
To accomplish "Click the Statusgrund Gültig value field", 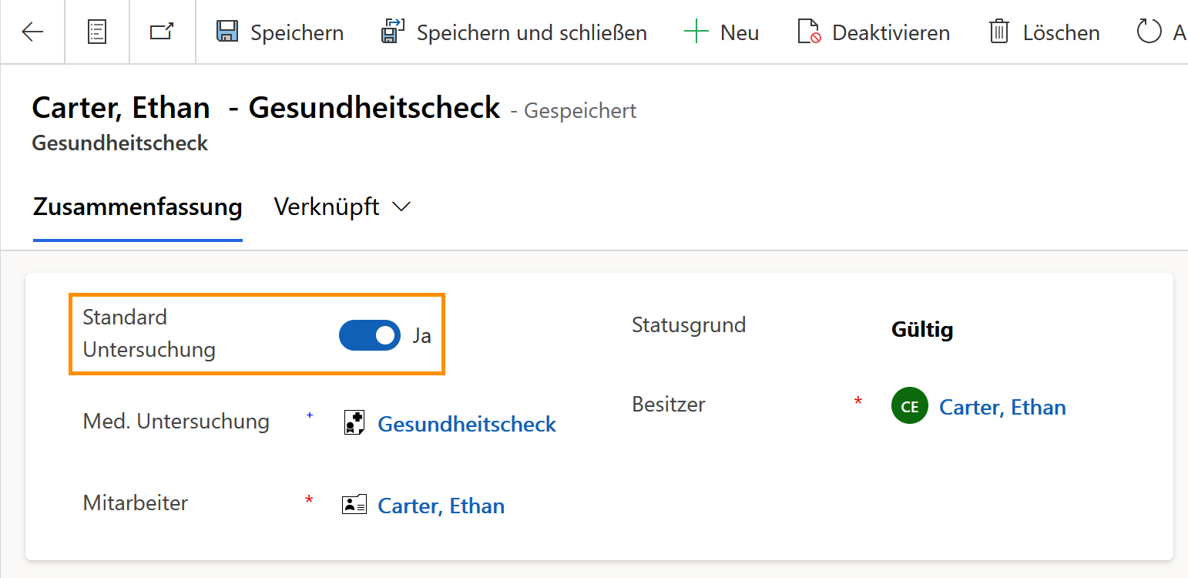I will pyautogui.click(x=922, y=330).
